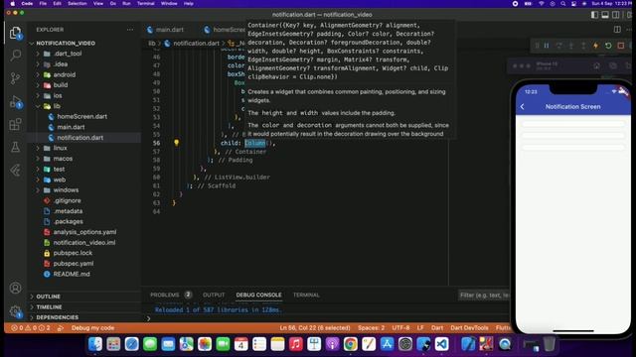Click errors and warnings count in status bar
636x357 pixels.
pos(31,328)
